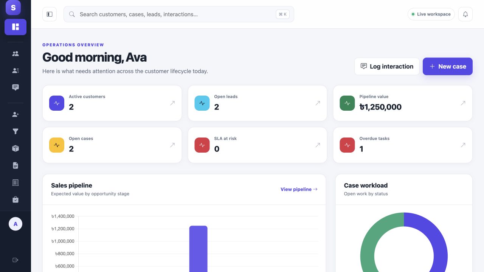The height and width of the screenshot is (272, 484).
Task: Click the yellow Open cases pulse icon
Action: point(57,145)
